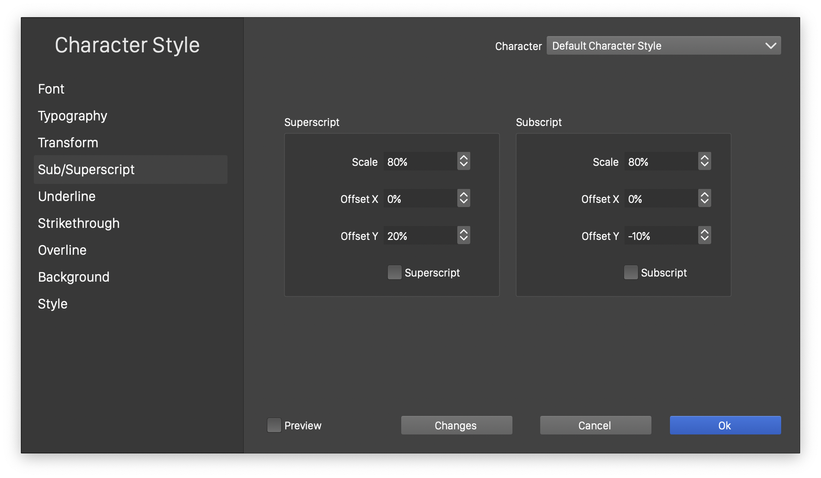
Task: Click the Superscript Offset X stepper
Action: coord(463,198)
